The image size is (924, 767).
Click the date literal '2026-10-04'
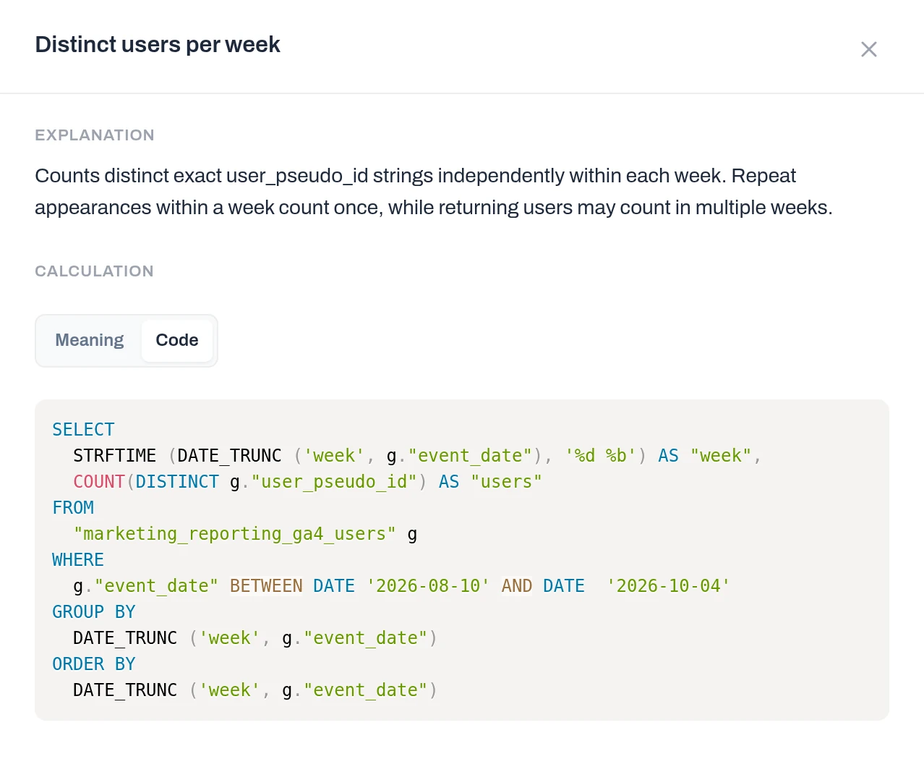(669, 586)
